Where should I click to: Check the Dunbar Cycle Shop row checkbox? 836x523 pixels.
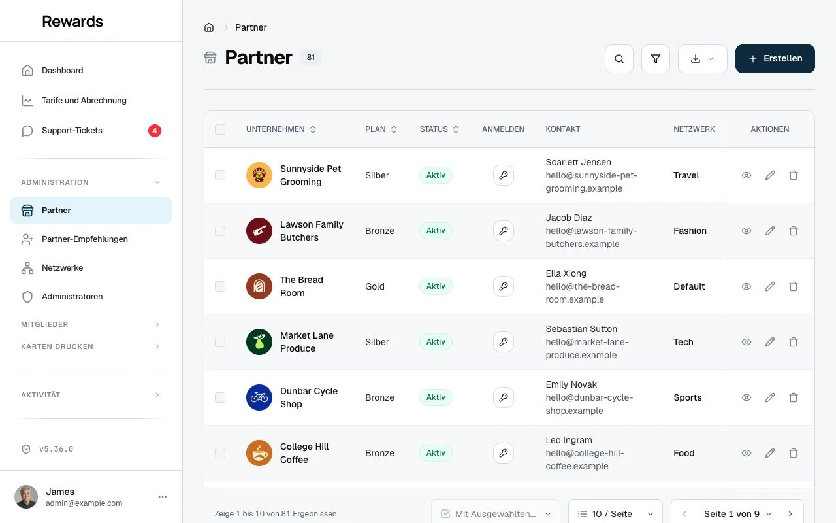220,397
